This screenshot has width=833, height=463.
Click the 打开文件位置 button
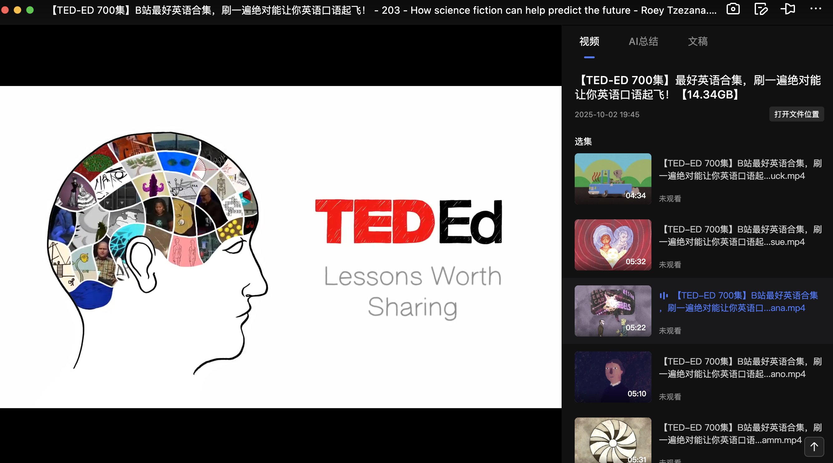(796, 114)
